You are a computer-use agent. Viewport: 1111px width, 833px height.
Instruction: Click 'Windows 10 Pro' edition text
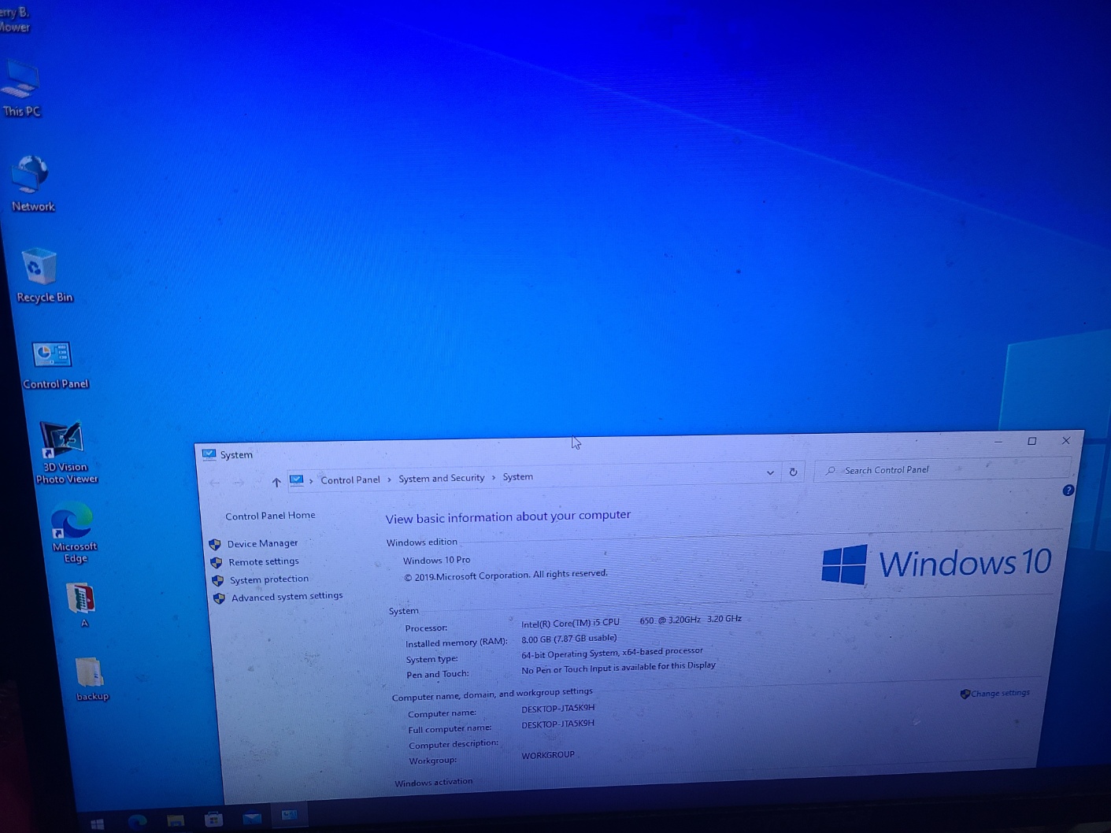tap(436, 561)
